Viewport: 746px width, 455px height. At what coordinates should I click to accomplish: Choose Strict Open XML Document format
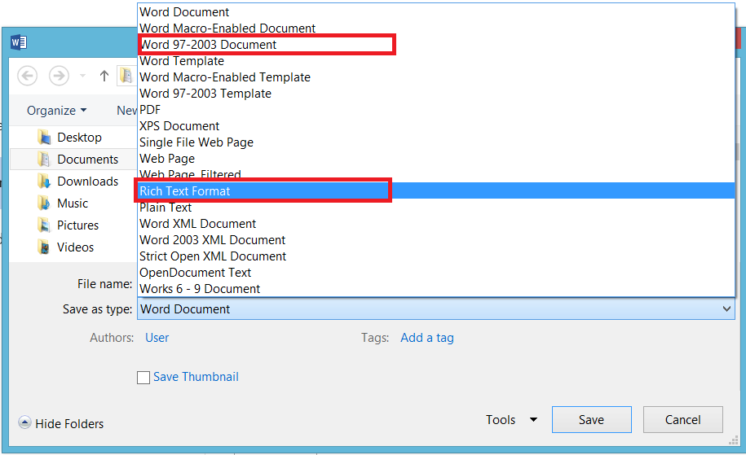tap(436, 256)
